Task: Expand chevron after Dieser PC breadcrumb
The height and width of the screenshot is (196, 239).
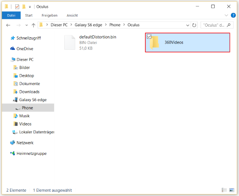Action: (x=71, y=25)
